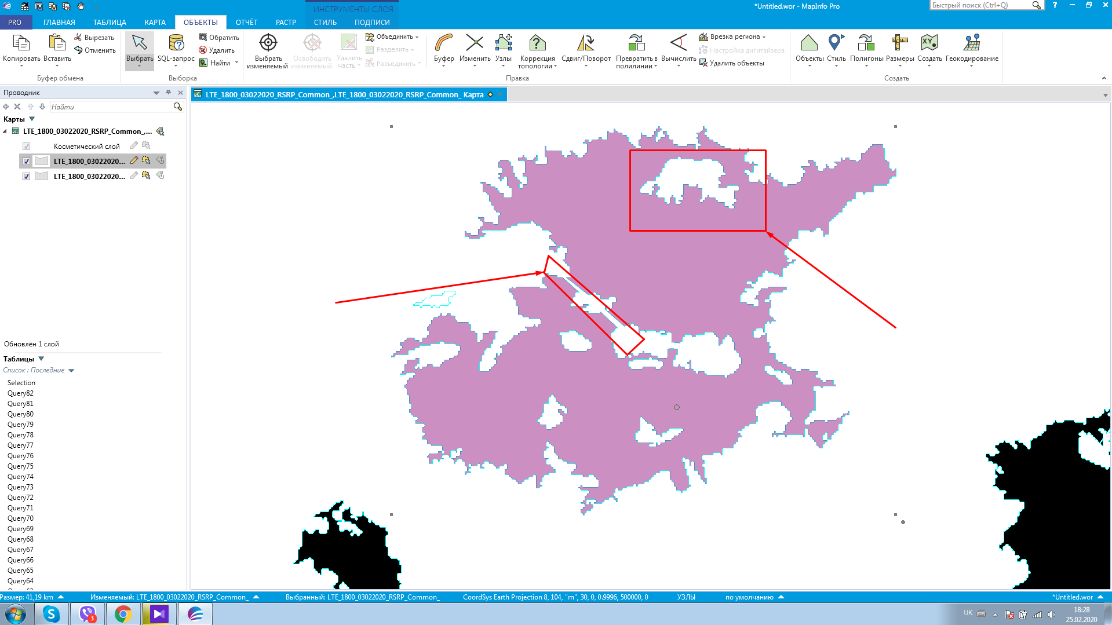1112x625 pixels.
Task: Toggle auto-label on bottom LTE_1800 layer
Action: coord(161,176)
